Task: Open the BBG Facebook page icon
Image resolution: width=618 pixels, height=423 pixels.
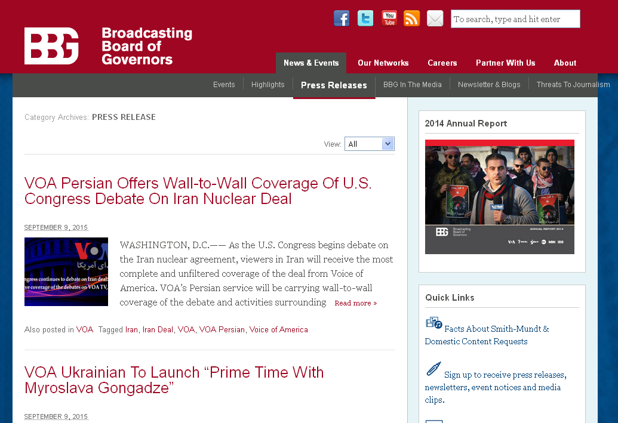Action: point(342,18)
